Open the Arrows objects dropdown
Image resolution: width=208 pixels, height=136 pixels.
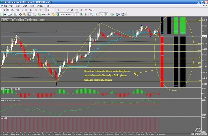point(91,10)
